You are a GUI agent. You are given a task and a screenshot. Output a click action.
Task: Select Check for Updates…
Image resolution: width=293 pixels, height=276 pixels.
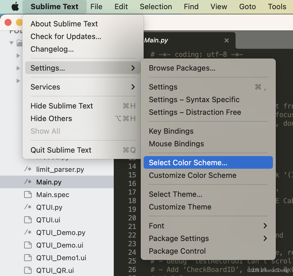click(83, 36)
